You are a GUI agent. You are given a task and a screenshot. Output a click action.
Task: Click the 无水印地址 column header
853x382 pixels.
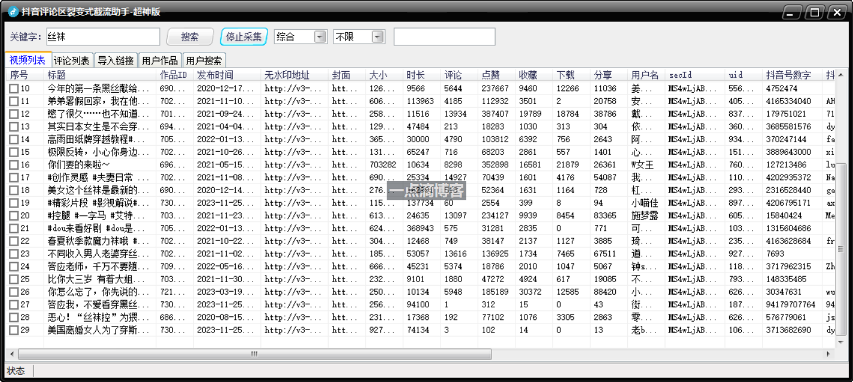(x=295, y=75)
